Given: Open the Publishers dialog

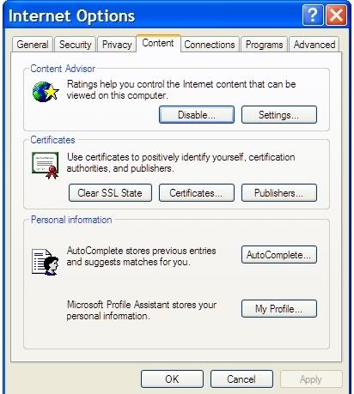Looking at the screenshot, I should (279, 193).
